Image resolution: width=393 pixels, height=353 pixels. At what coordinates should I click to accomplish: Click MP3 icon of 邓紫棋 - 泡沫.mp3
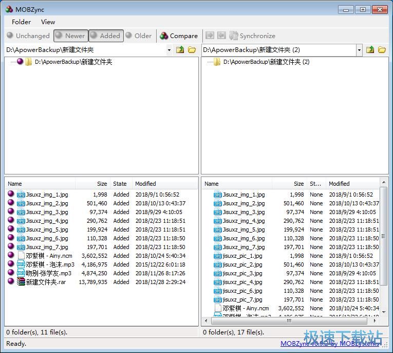point(21,264)
